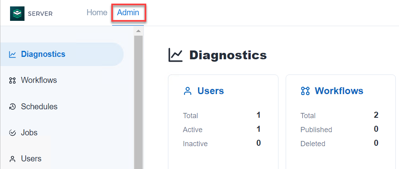This screenshot has height=169, width=399.
Task: Navigate to Jobs in the sidebar
Action: tap(29, 133)
